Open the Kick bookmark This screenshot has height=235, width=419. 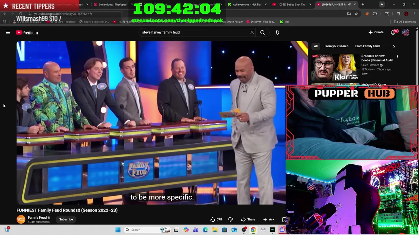coord(284,22)
